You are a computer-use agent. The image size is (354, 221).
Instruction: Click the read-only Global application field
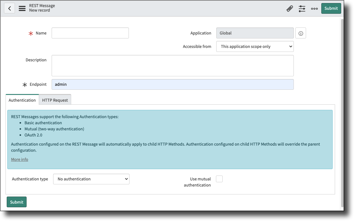coord(254,33)
